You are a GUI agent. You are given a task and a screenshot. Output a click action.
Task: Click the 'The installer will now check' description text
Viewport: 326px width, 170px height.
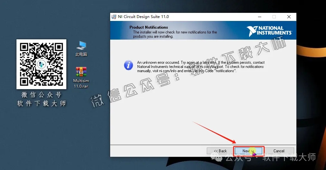175,34
